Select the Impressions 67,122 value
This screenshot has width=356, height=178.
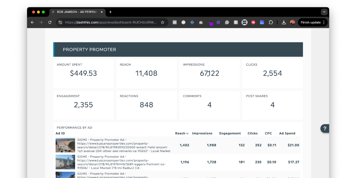point(210,73)
